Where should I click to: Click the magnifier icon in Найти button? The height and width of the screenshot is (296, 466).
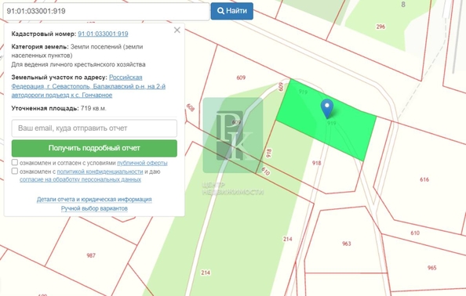220,11
